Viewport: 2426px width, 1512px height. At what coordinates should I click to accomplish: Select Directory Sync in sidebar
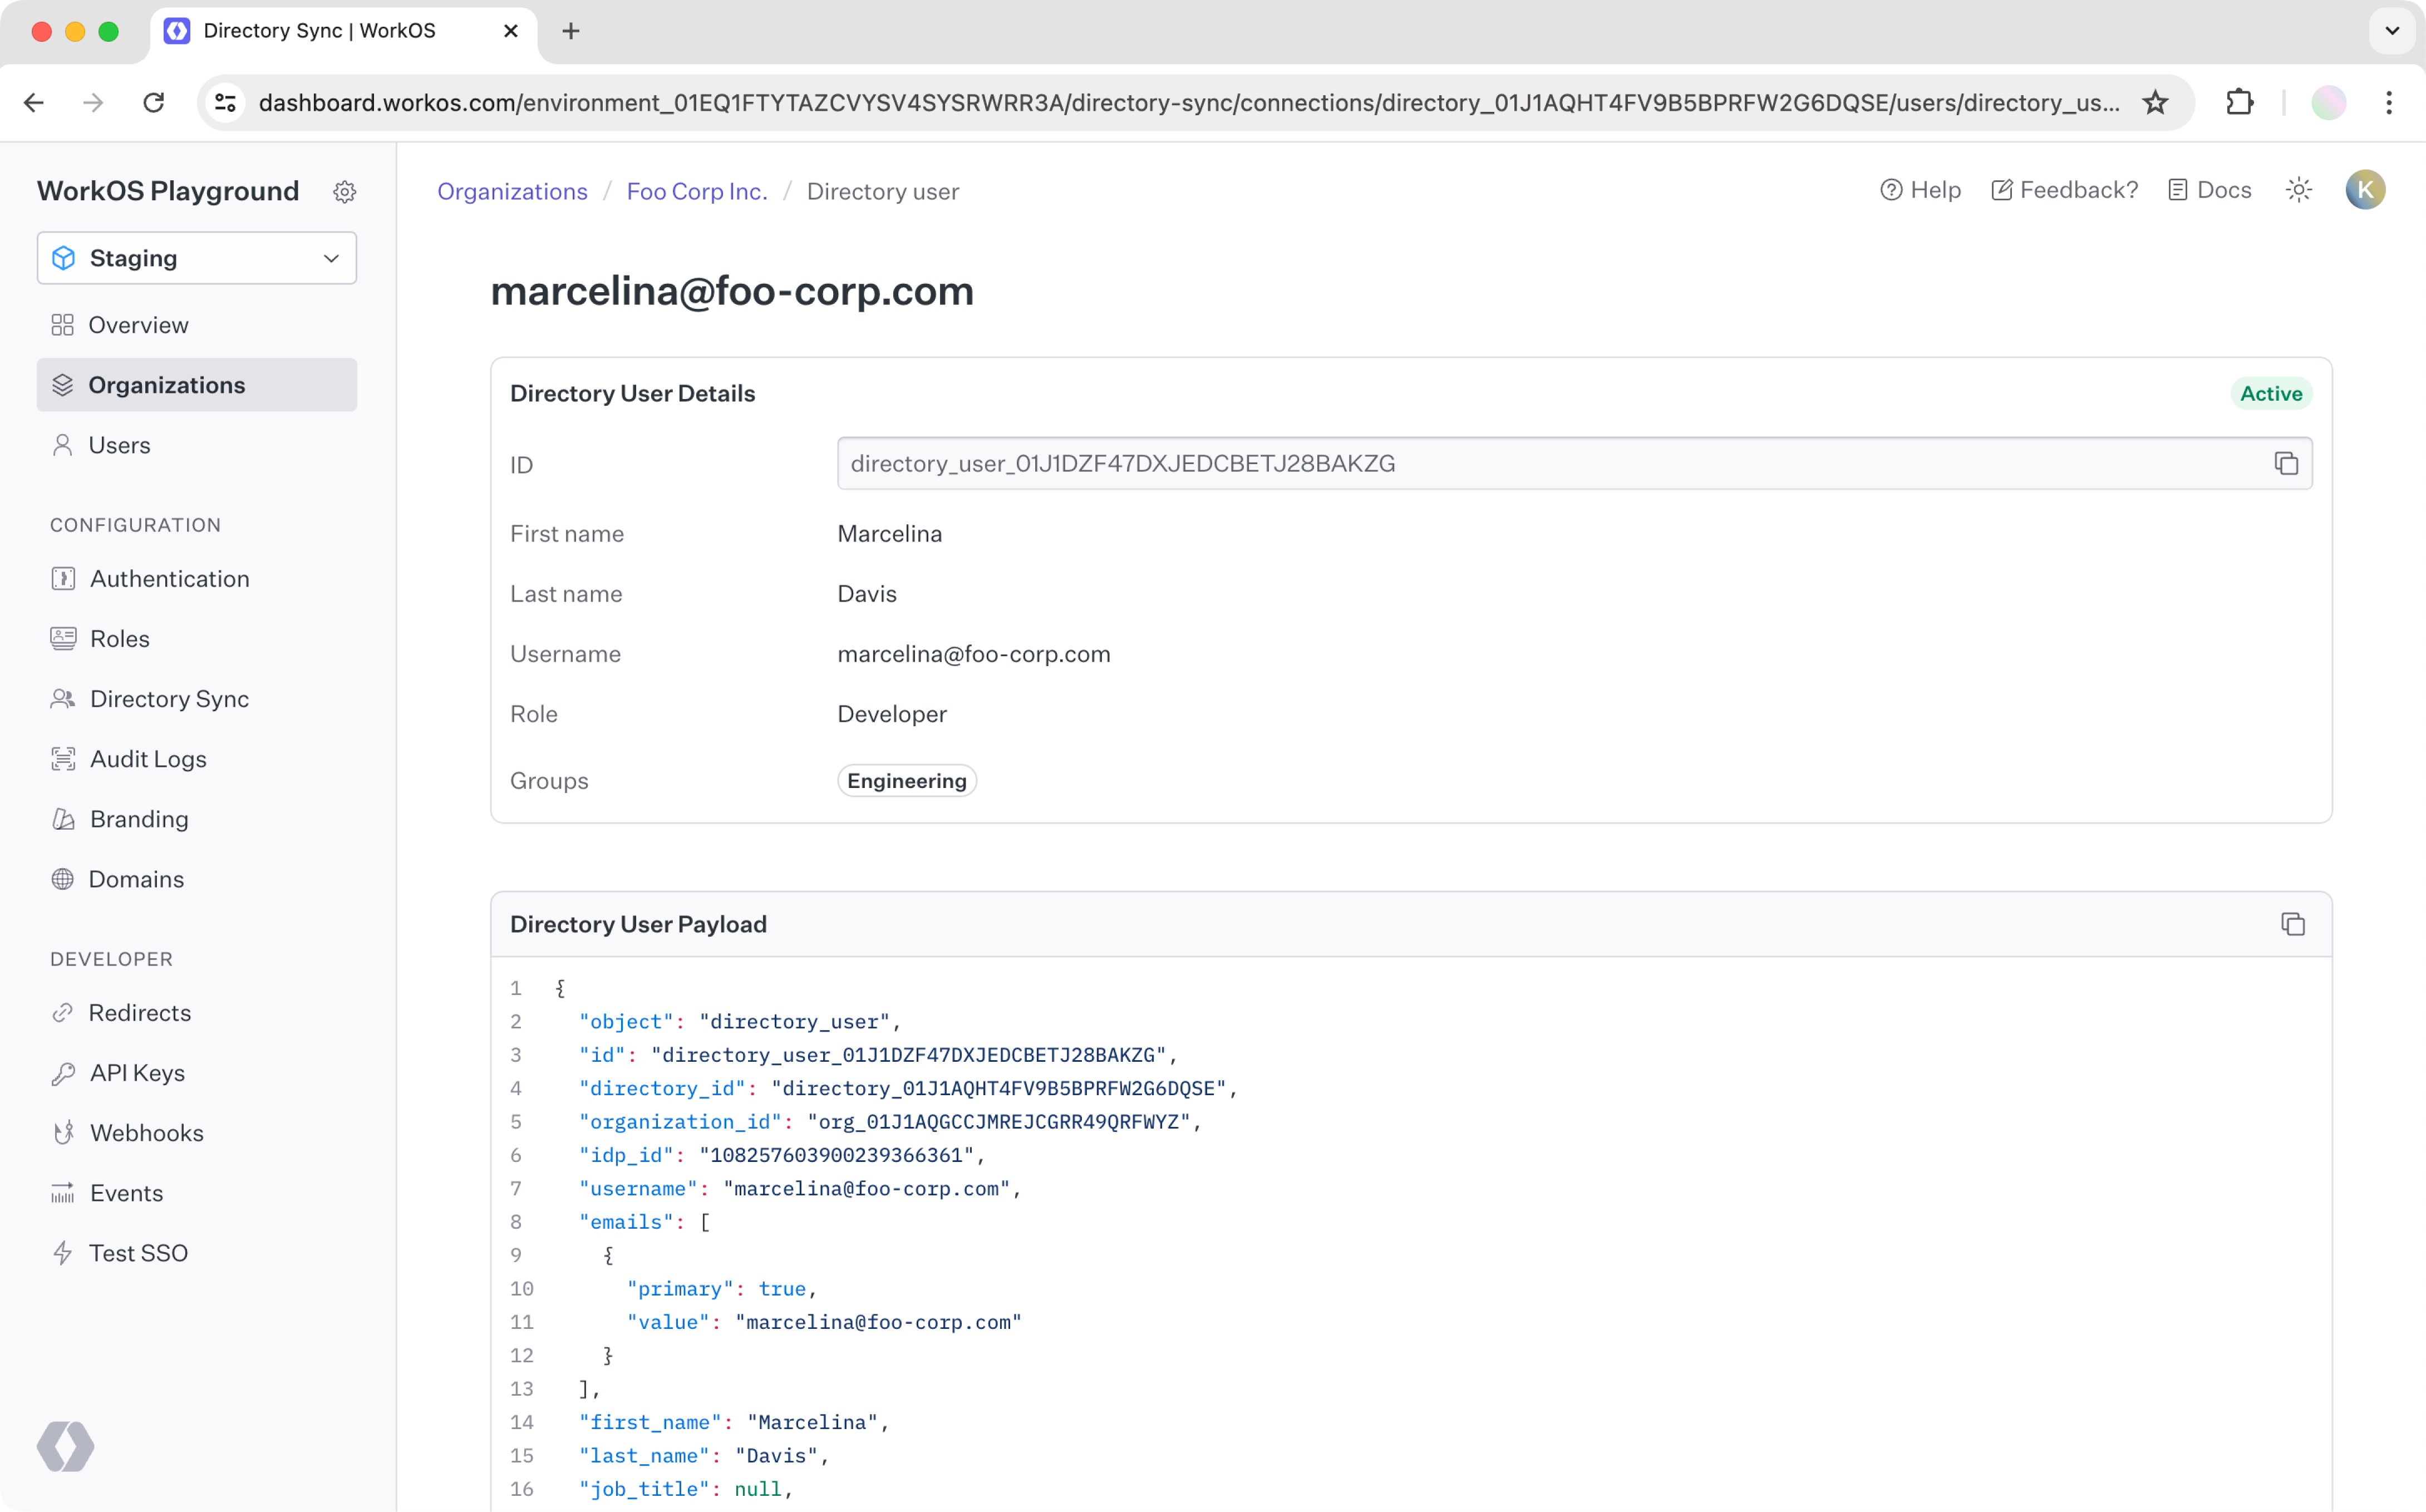point(169,699)
